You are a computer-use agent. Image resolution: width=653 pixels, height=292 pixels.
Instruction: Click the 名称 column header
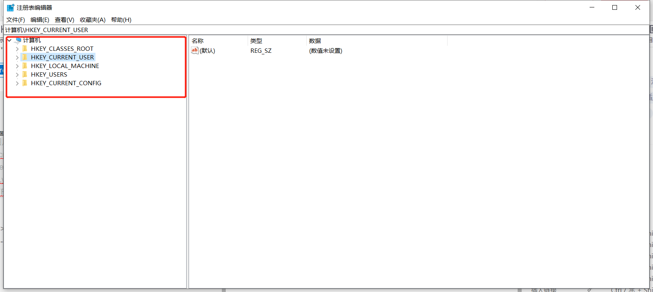(x=218, y=41)
